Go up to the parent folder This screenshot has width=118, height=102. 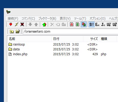(11, 32)
